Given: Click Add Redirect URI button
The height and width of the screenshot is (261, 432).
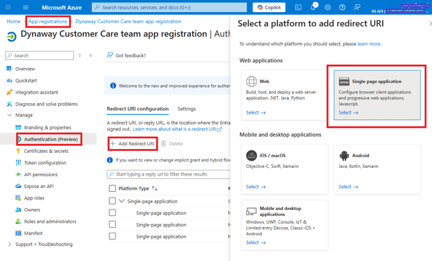Looking at the screenshot, I should pos(132,143).
